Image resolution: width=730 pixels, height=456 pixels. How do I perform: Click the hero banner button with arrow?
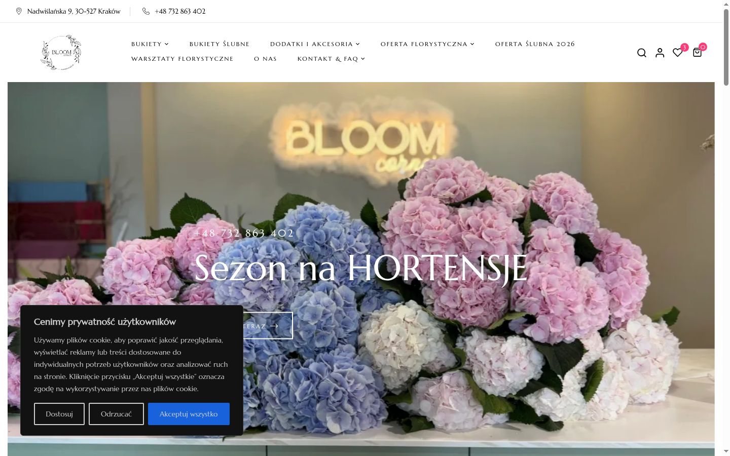(268, 326)
